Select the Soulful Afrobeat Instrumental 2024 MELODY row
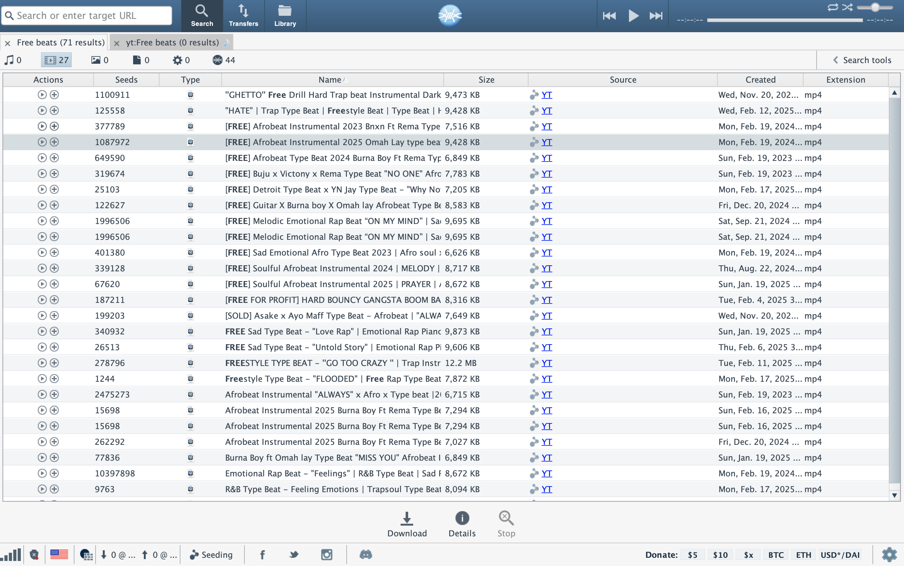Screen dimensions: 904x566 pyautogui.click(x=446, y=268)
